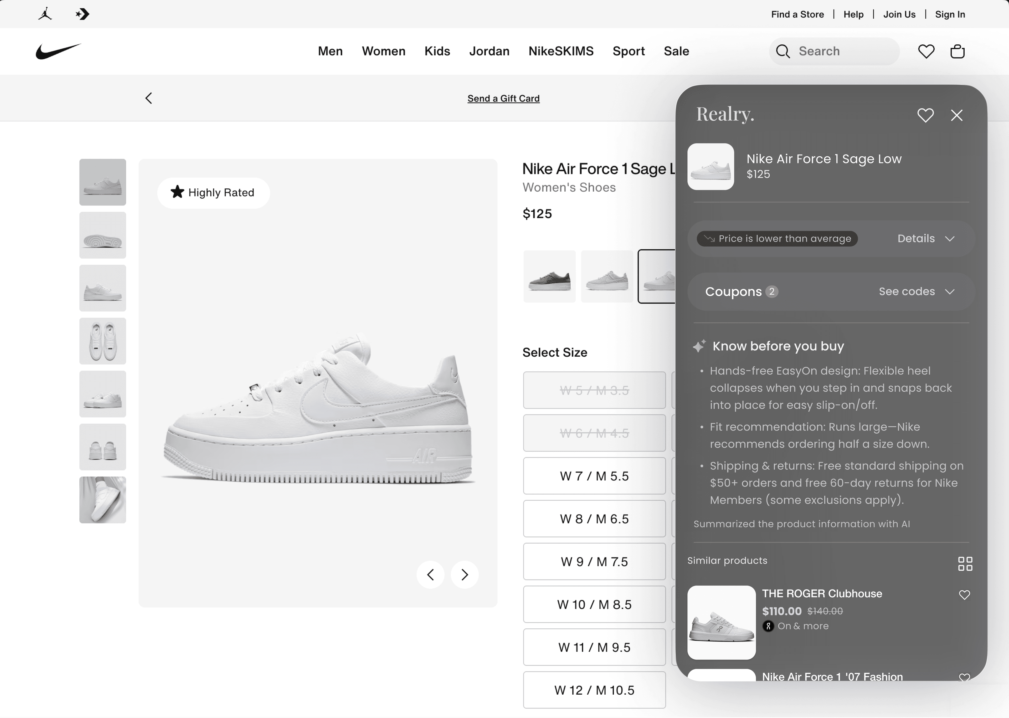Open THE ROGER Clubhouse title
The image size is (1009, 718).
pos(822,594)
